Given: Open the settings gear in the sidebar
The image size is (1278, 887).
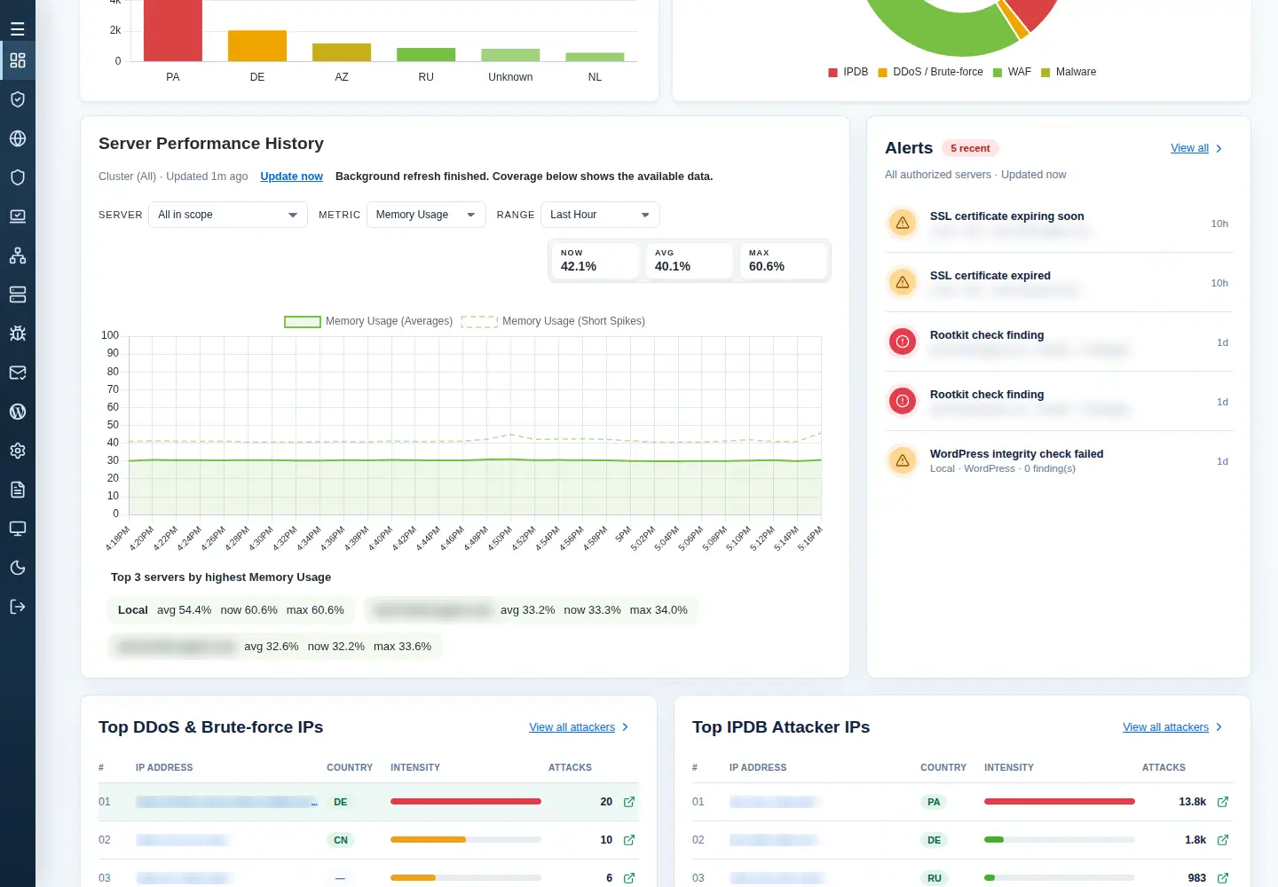Looking at the screenshot, I should [x=18, y=451].
